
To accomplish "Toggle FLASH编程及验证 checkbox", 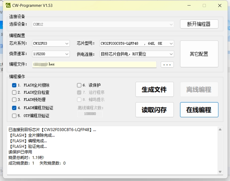I will (14, 108).
